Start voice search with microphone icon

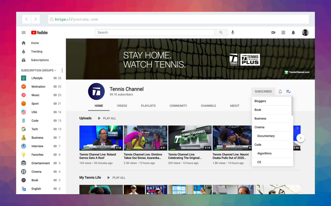click(x=233, y=32)
